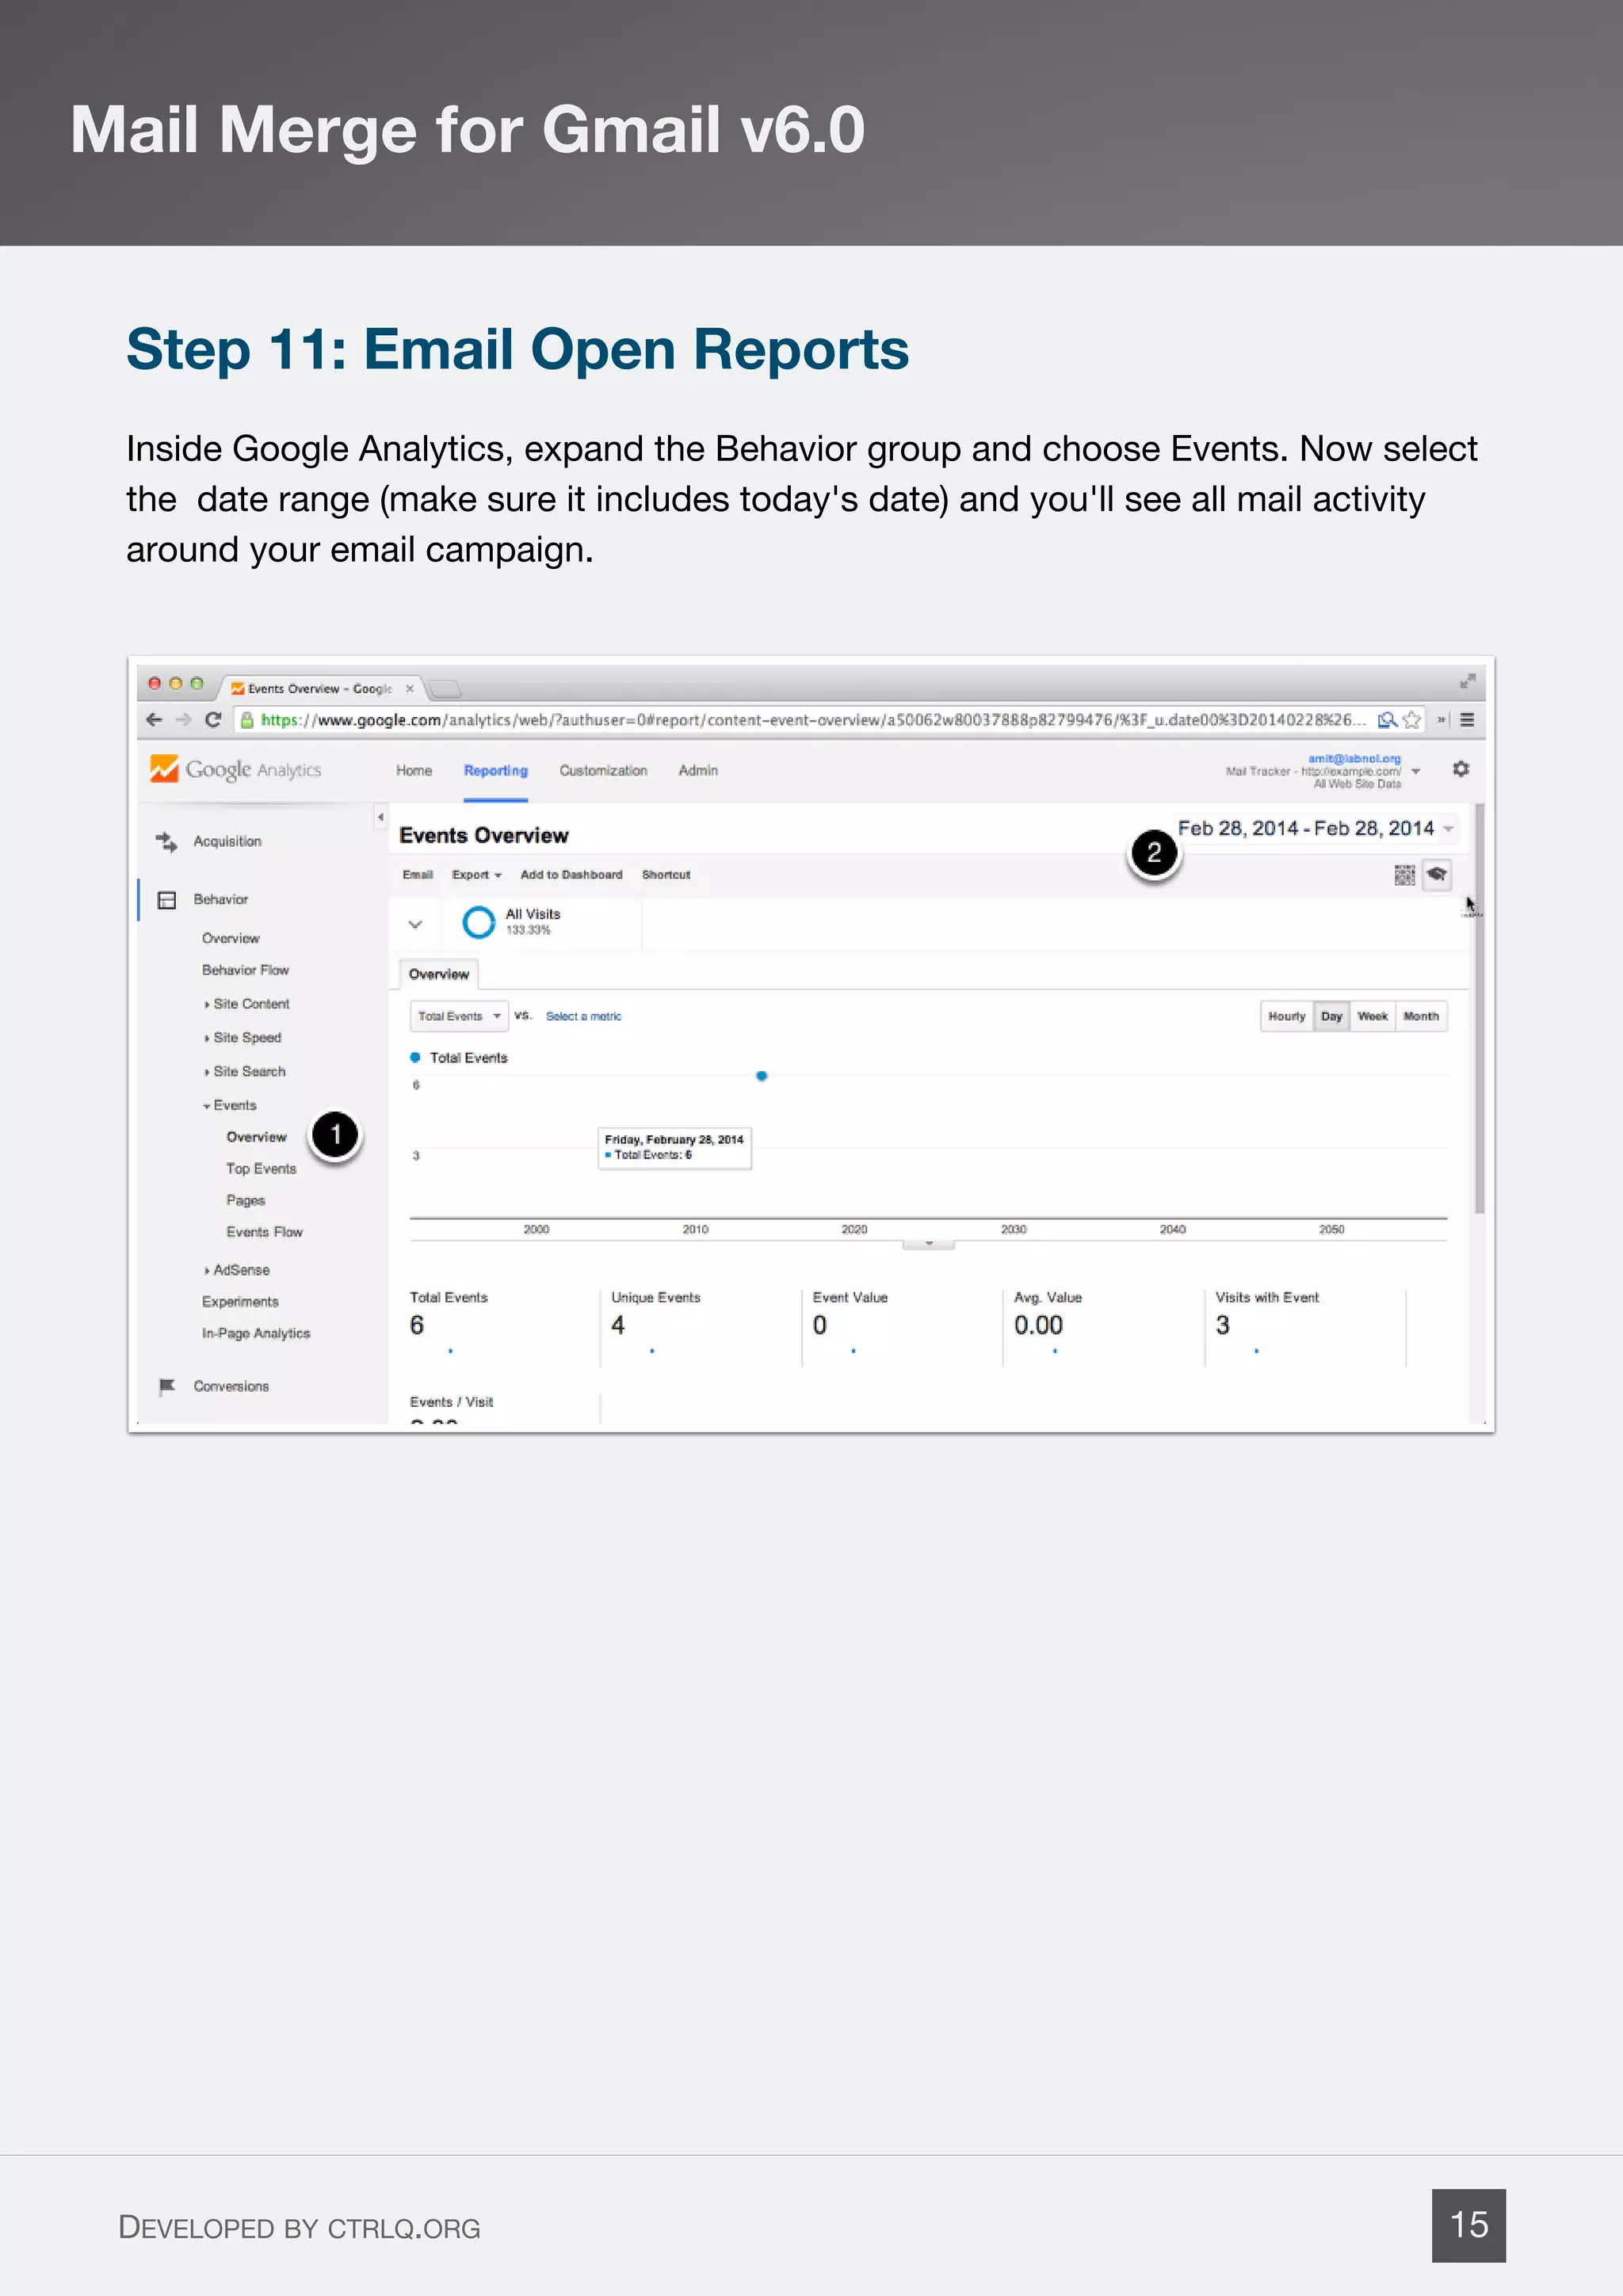Viewport: 1623px width, 2296px height.
Task: Click the Visits with Event value 3
Action: tap(1222, 1325)
